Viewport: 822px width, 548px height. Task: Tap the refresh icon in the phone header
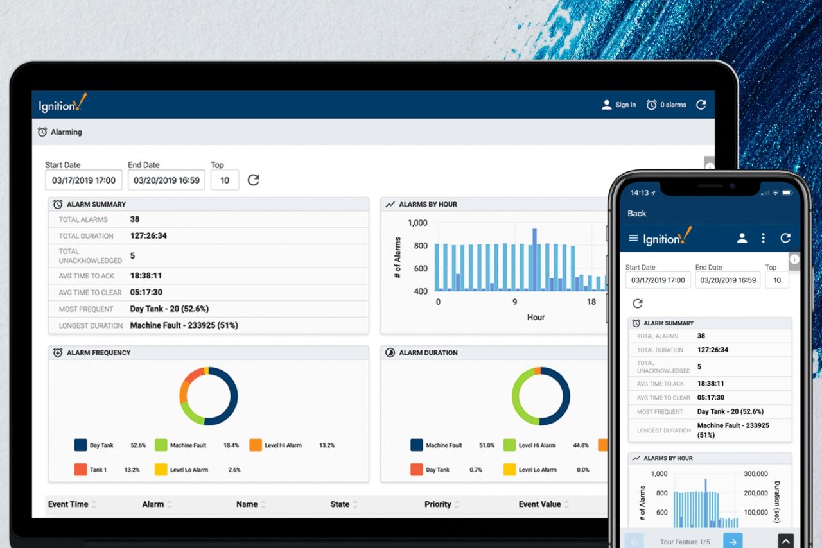785,238
